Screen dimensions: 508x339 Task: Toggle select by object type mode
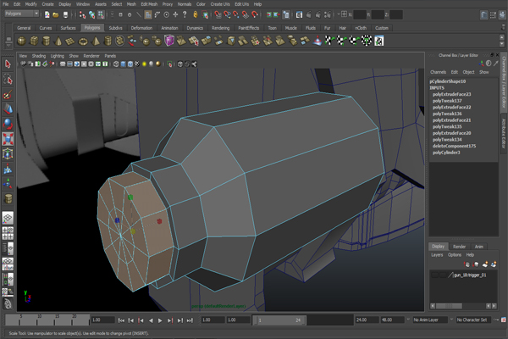click(91, 14)
